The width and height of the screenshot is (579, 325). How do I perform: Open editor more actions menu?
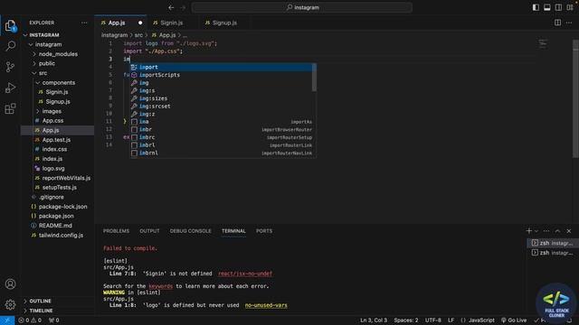569,23
